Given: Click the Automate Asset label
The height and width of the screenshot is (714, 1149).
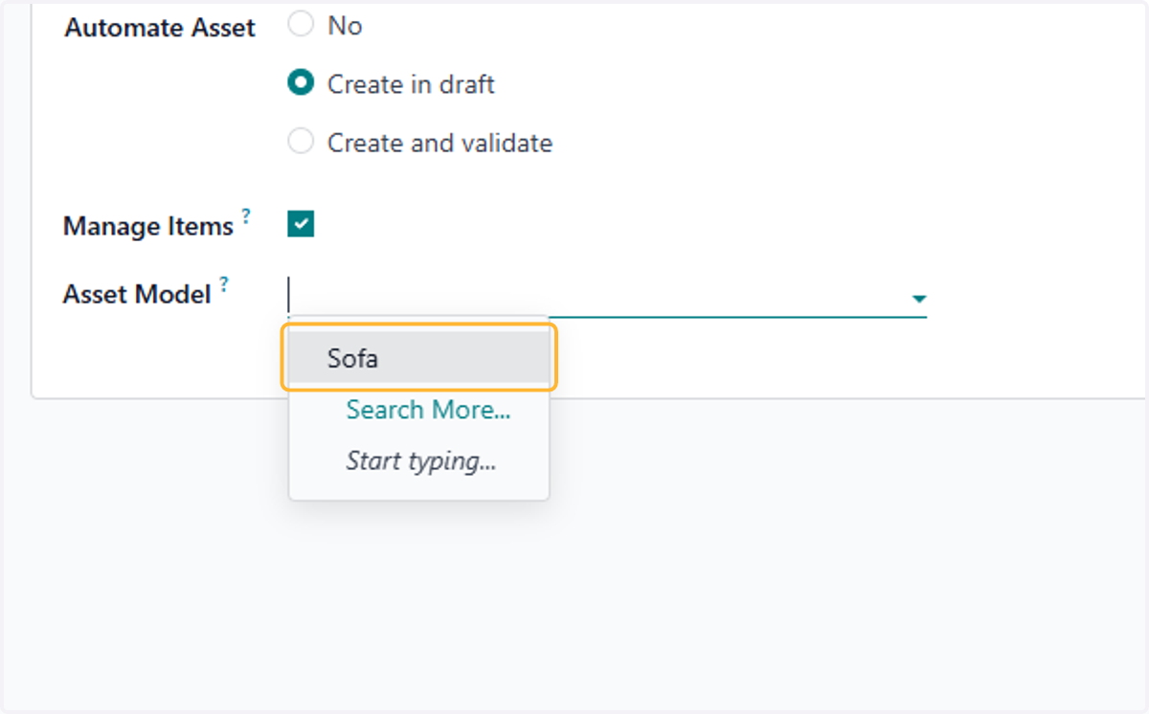Looking at the screenshot, I should point(160,28).
